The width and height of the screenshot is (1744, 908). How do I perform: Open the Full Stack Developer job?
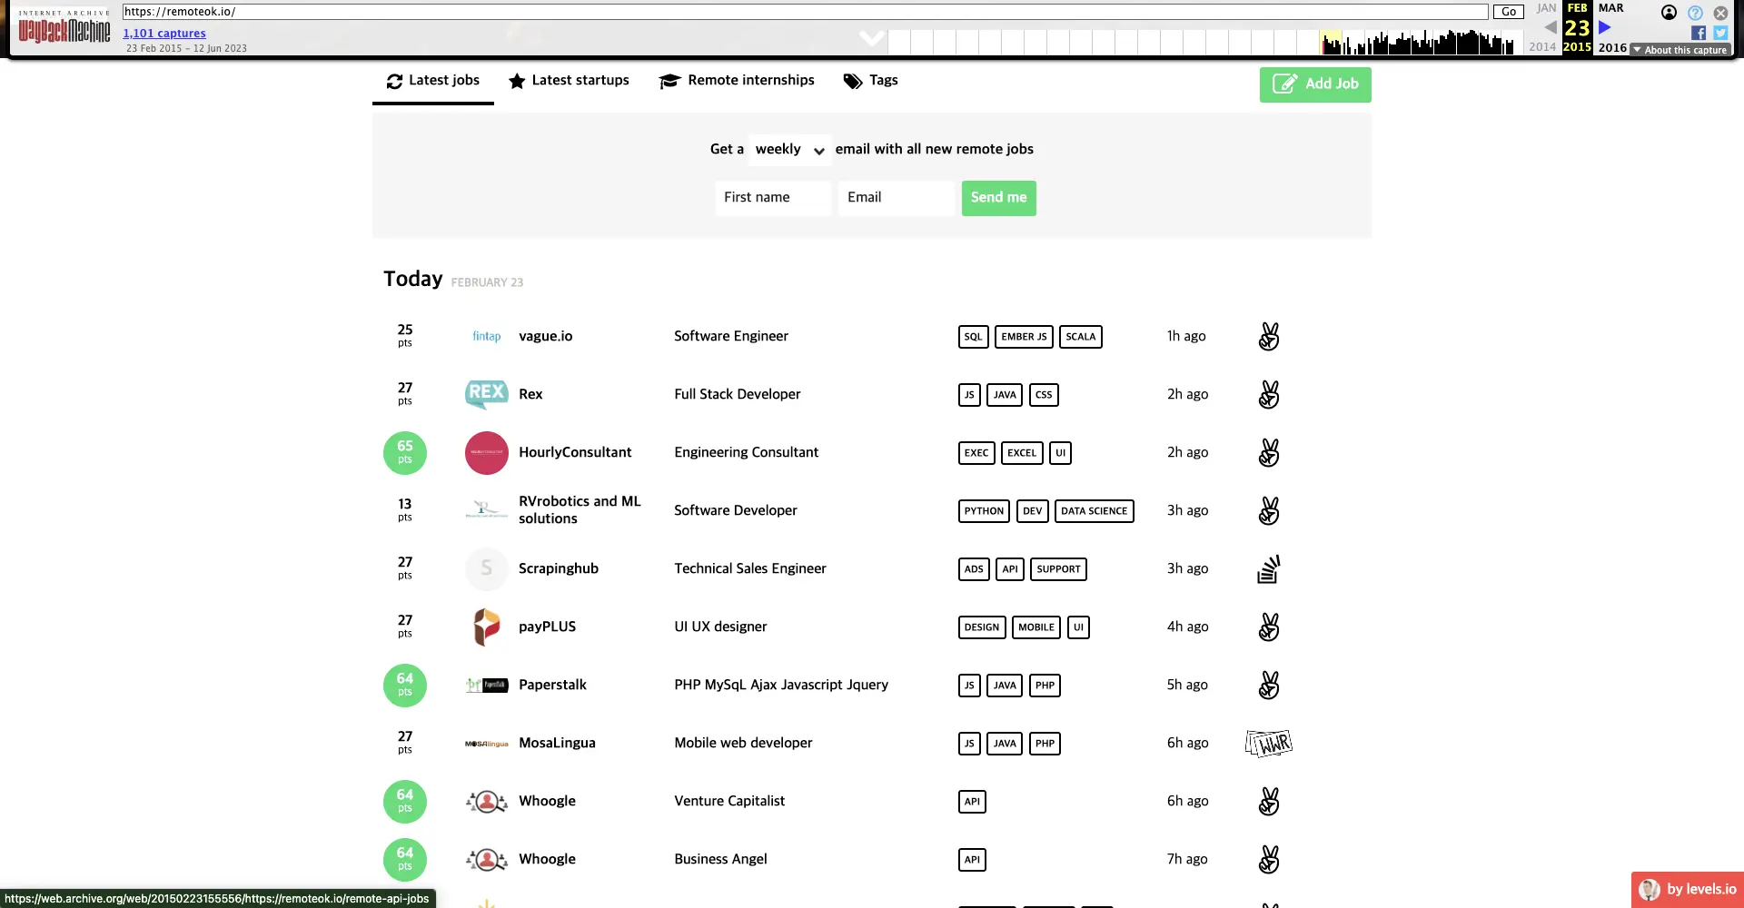click(x=738, y=395)
